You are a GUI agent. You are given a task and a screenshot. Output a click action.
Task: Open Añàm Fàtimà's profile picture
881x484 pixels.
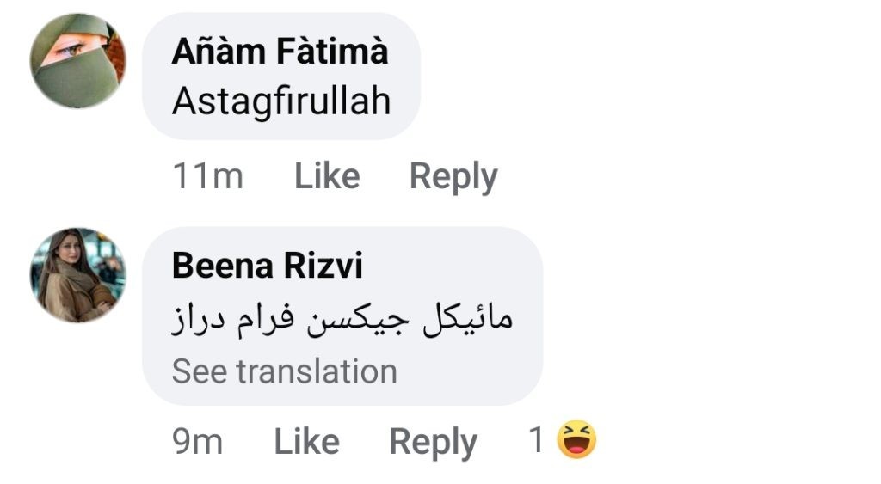[78, 61]
